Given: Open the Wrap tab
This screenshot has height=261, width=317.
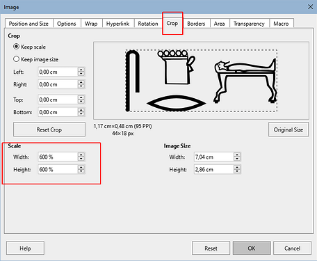Looking at the screenshot, I should [x=91, y=24].
